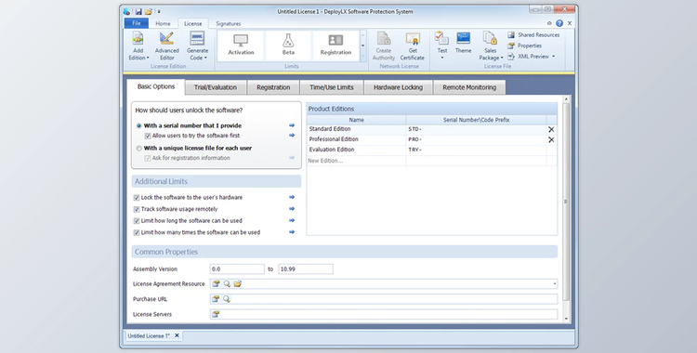
Task: Open Shared Resources
Action: [533, 34]
